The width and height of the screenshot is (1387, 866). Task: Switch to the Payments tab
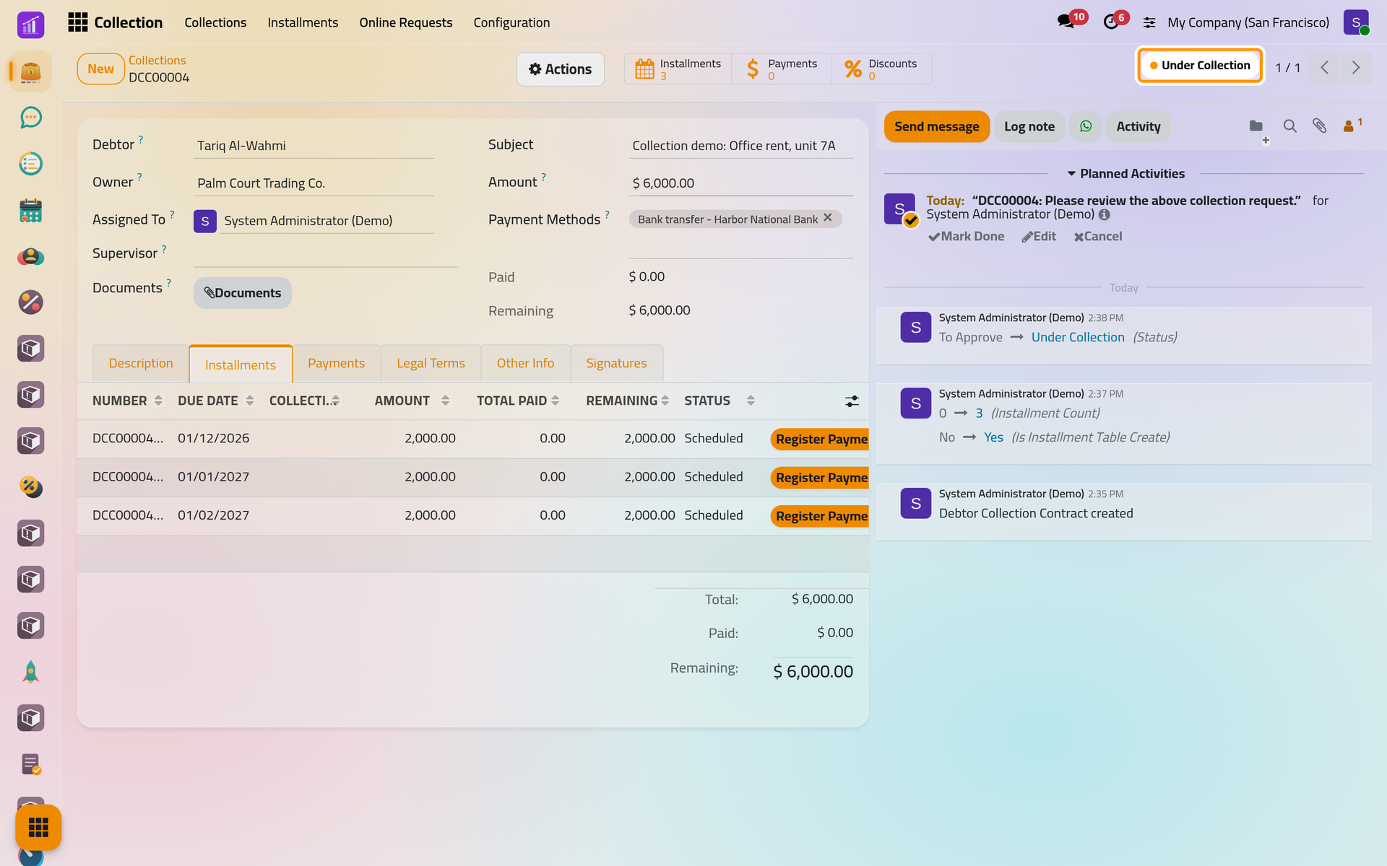point(336,363)
